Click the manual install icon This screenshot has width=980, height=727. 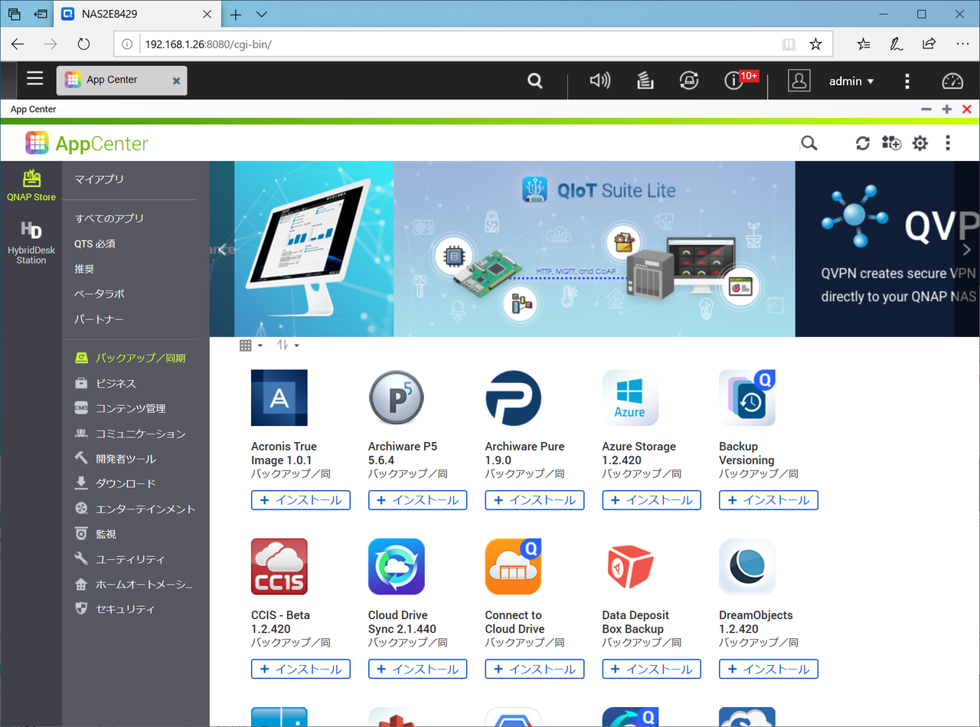[x=891, y=143]
